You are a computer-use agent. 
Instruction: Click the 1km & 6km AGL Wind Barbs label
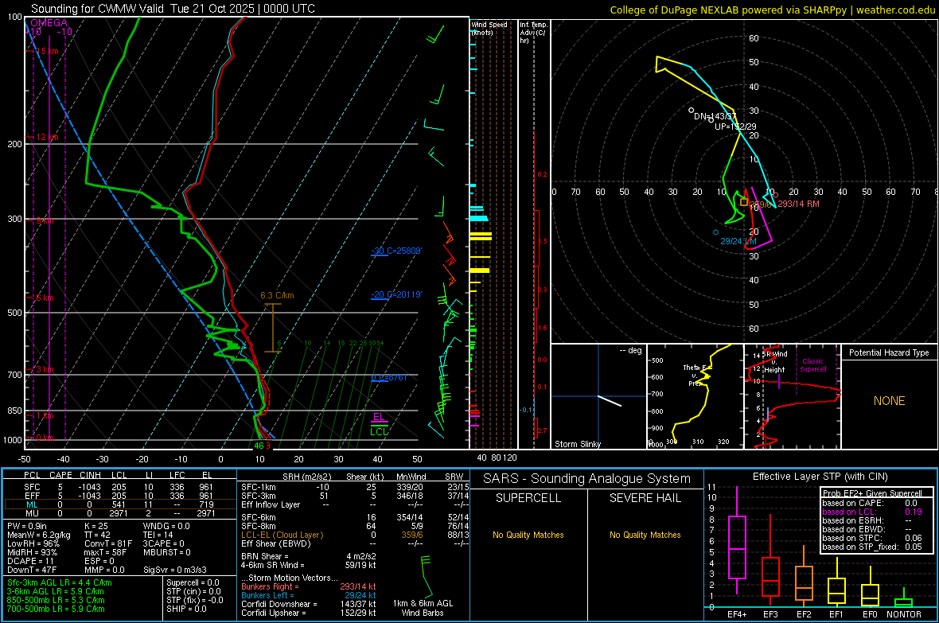(x=423, y=608)
